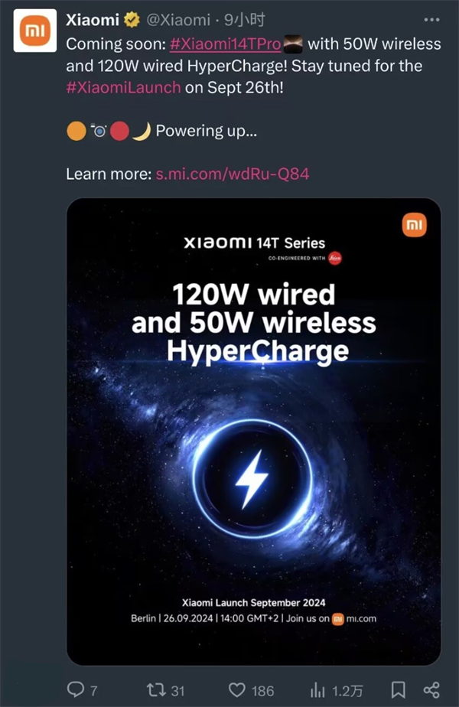Open the #Xiaomi14TPro hashtag
The width and height of the screenshot is (459, 707).
coord(227,44)
